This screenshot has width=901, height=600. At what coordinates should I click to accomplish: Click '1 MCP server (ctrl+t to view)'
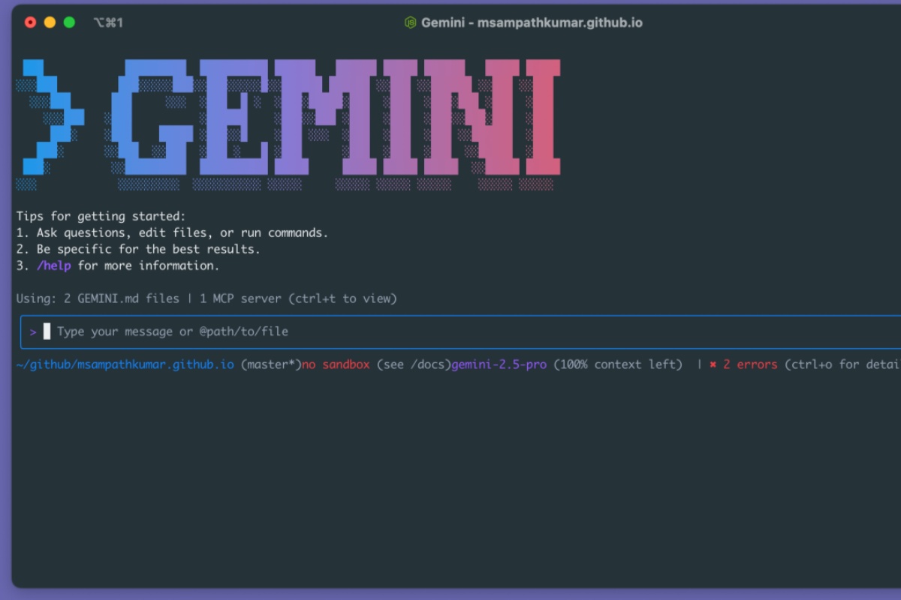pyautogui.click(x=298, y=298)
